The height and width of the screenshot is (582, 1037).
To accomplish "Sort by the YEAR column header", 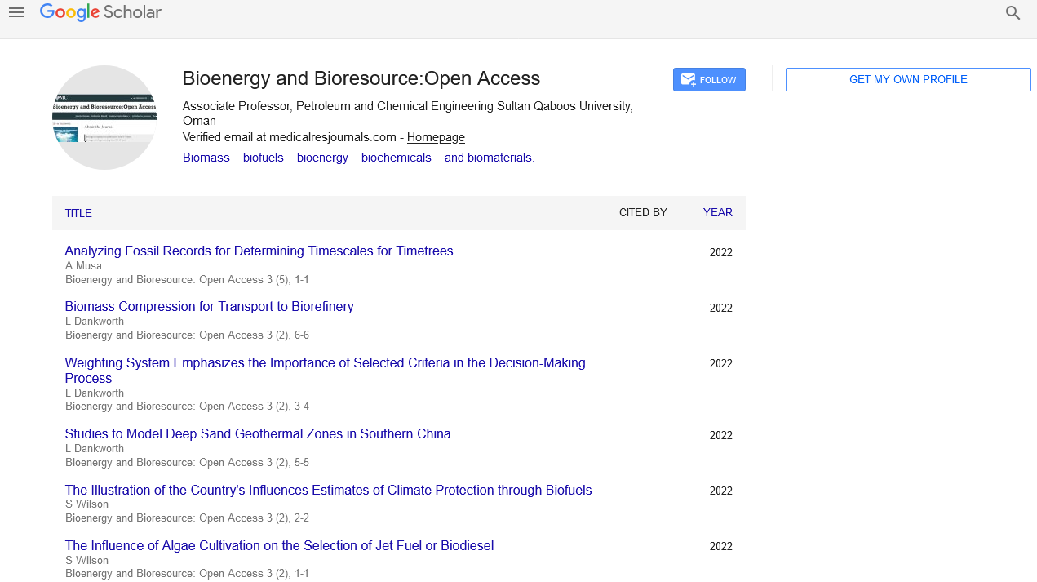I will [x=718, y=212].
